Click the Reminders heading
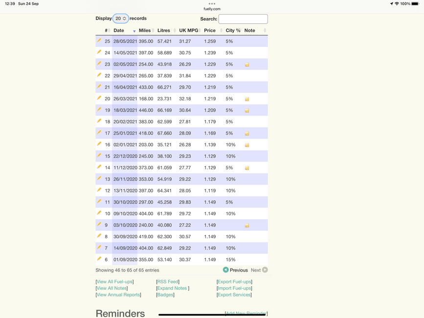Screen dimensions: 424x318 tap(120, 313)
